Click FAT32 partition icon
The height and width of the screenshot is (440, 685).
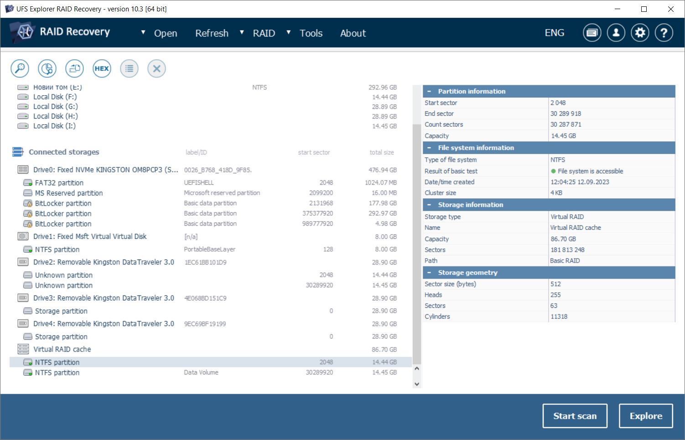[28, 182]
